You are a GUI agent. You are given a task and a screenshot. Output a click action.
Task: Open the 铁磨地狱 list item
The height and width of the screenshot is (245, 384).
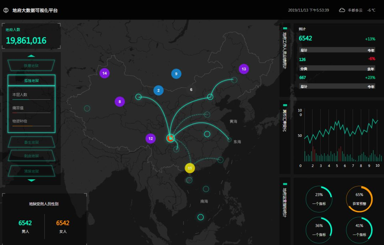coord(31,66)
